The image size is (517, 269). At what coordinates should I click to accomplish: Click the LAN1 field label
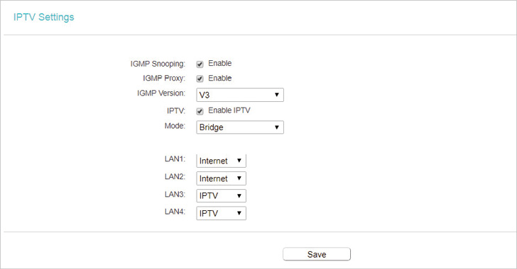coord(175,159)
